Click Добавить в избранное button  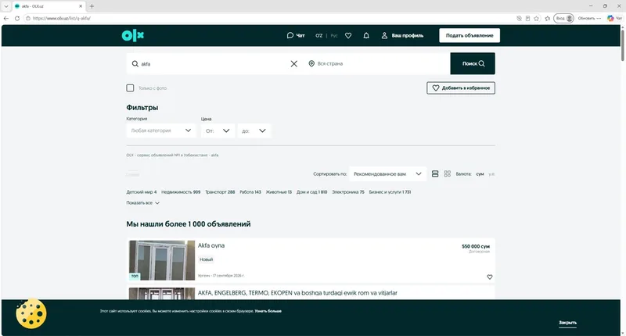(x=461, y=88)
